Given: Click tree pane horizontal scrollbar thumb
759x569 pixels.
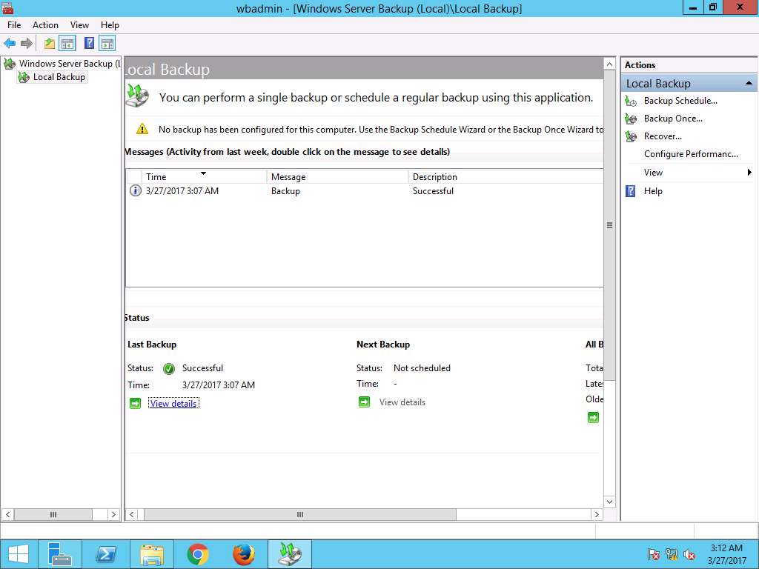Looking at the screenshot, I should tap(53, 514).
